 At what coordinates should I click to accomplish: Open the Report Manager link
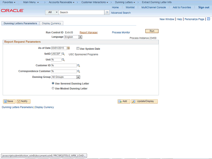tap(88, 32)
